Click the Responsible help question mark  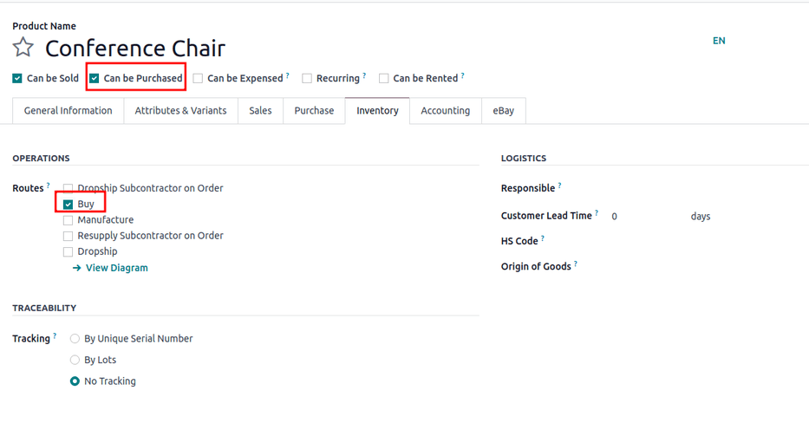[559, 186]
